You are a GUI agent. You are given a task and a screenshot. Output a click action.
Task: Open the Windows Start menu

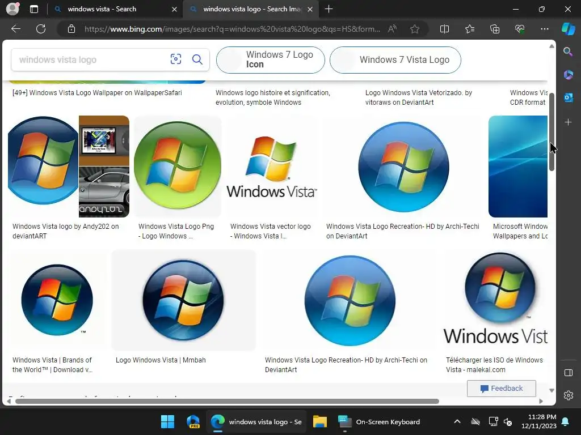pyautogui.click(x=167, y=421)
